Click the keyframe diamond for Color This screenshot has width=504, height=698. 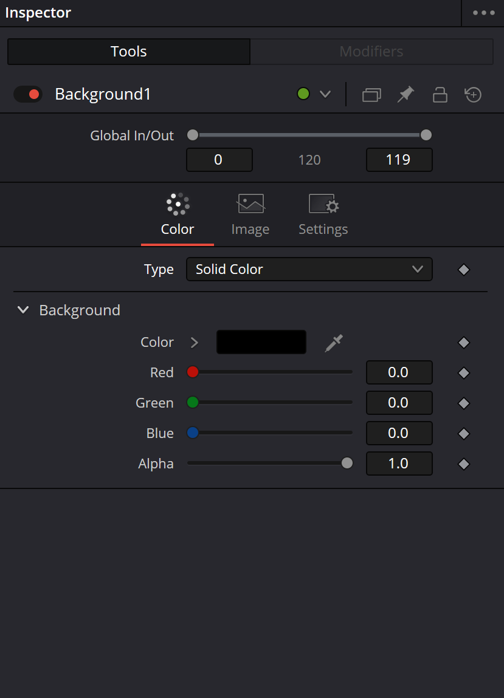tap(464, 343)
